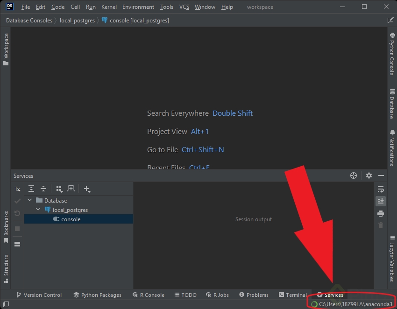Open the R Console tab
This screenshot has width=397, height=309.
coord(149,295)
